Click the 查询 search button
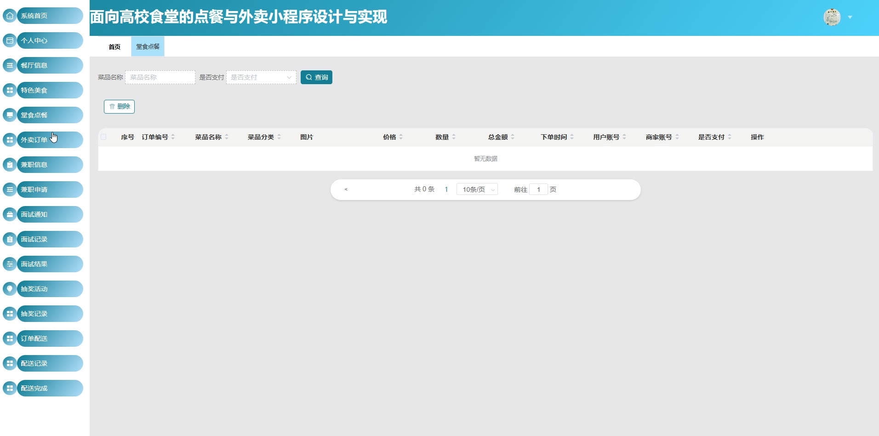This screenshot has width=879, height=436. 316,77
